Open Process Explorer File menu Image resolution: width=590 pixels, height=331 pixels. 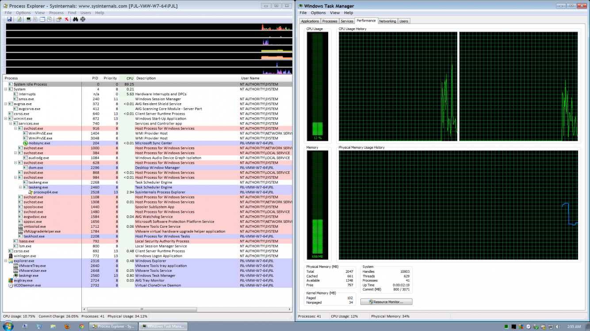tap(8, 13)
